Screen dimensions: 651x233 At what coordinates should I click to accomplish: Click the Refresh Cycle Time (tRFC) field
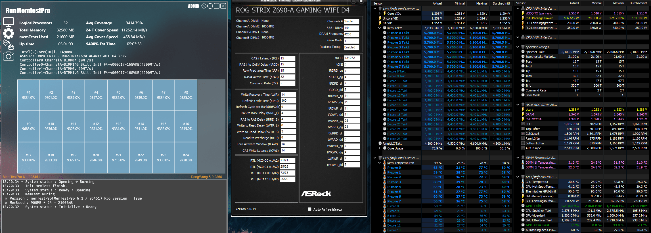[x=288, y=101]
